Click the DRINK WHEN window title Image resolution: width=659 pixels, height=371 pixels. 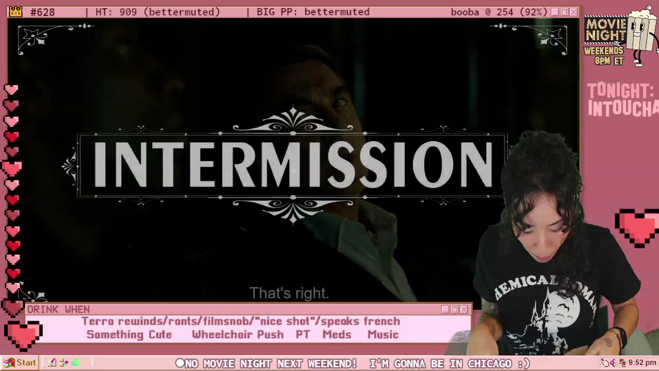point(58,310)
